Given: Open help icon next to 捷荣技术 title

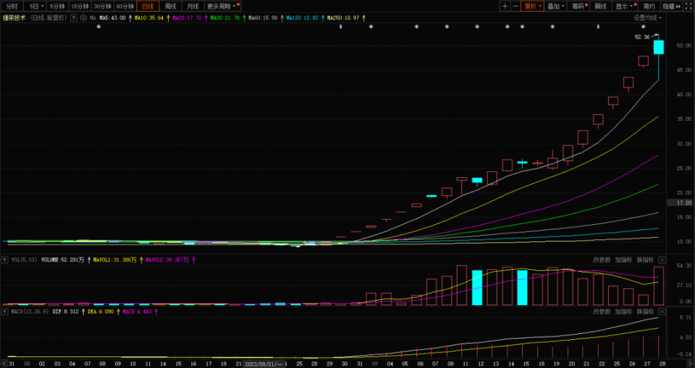Looking at the screenshot, I should click(74, 18).
